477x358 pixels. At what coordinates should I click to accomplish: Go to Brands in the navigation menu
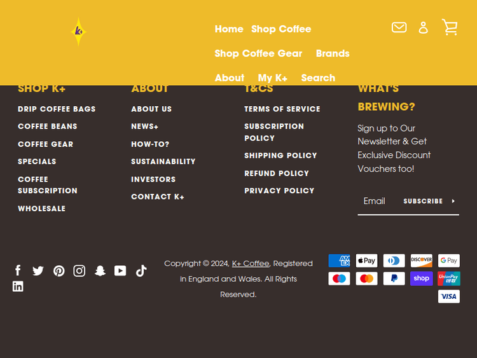(333, 53)
